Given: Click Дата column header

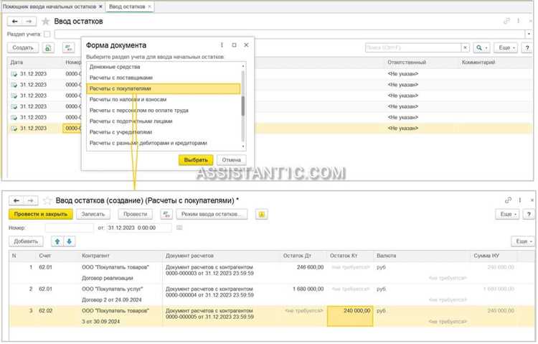Looking at the screenshot, I should tap(16, 62).
